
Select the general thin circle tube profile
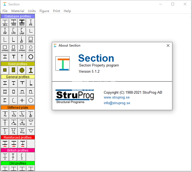31,100
